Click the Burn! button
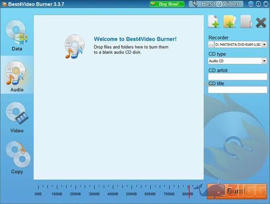This screenshot has height=204, width=270. pyautogui.click(x=237, y=191)
